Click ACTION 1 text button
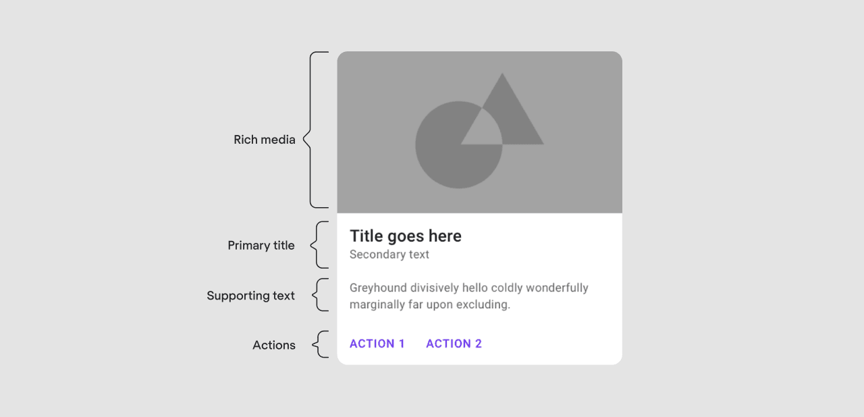Screen dimensions: 864x417 click(x=377, y=343)
